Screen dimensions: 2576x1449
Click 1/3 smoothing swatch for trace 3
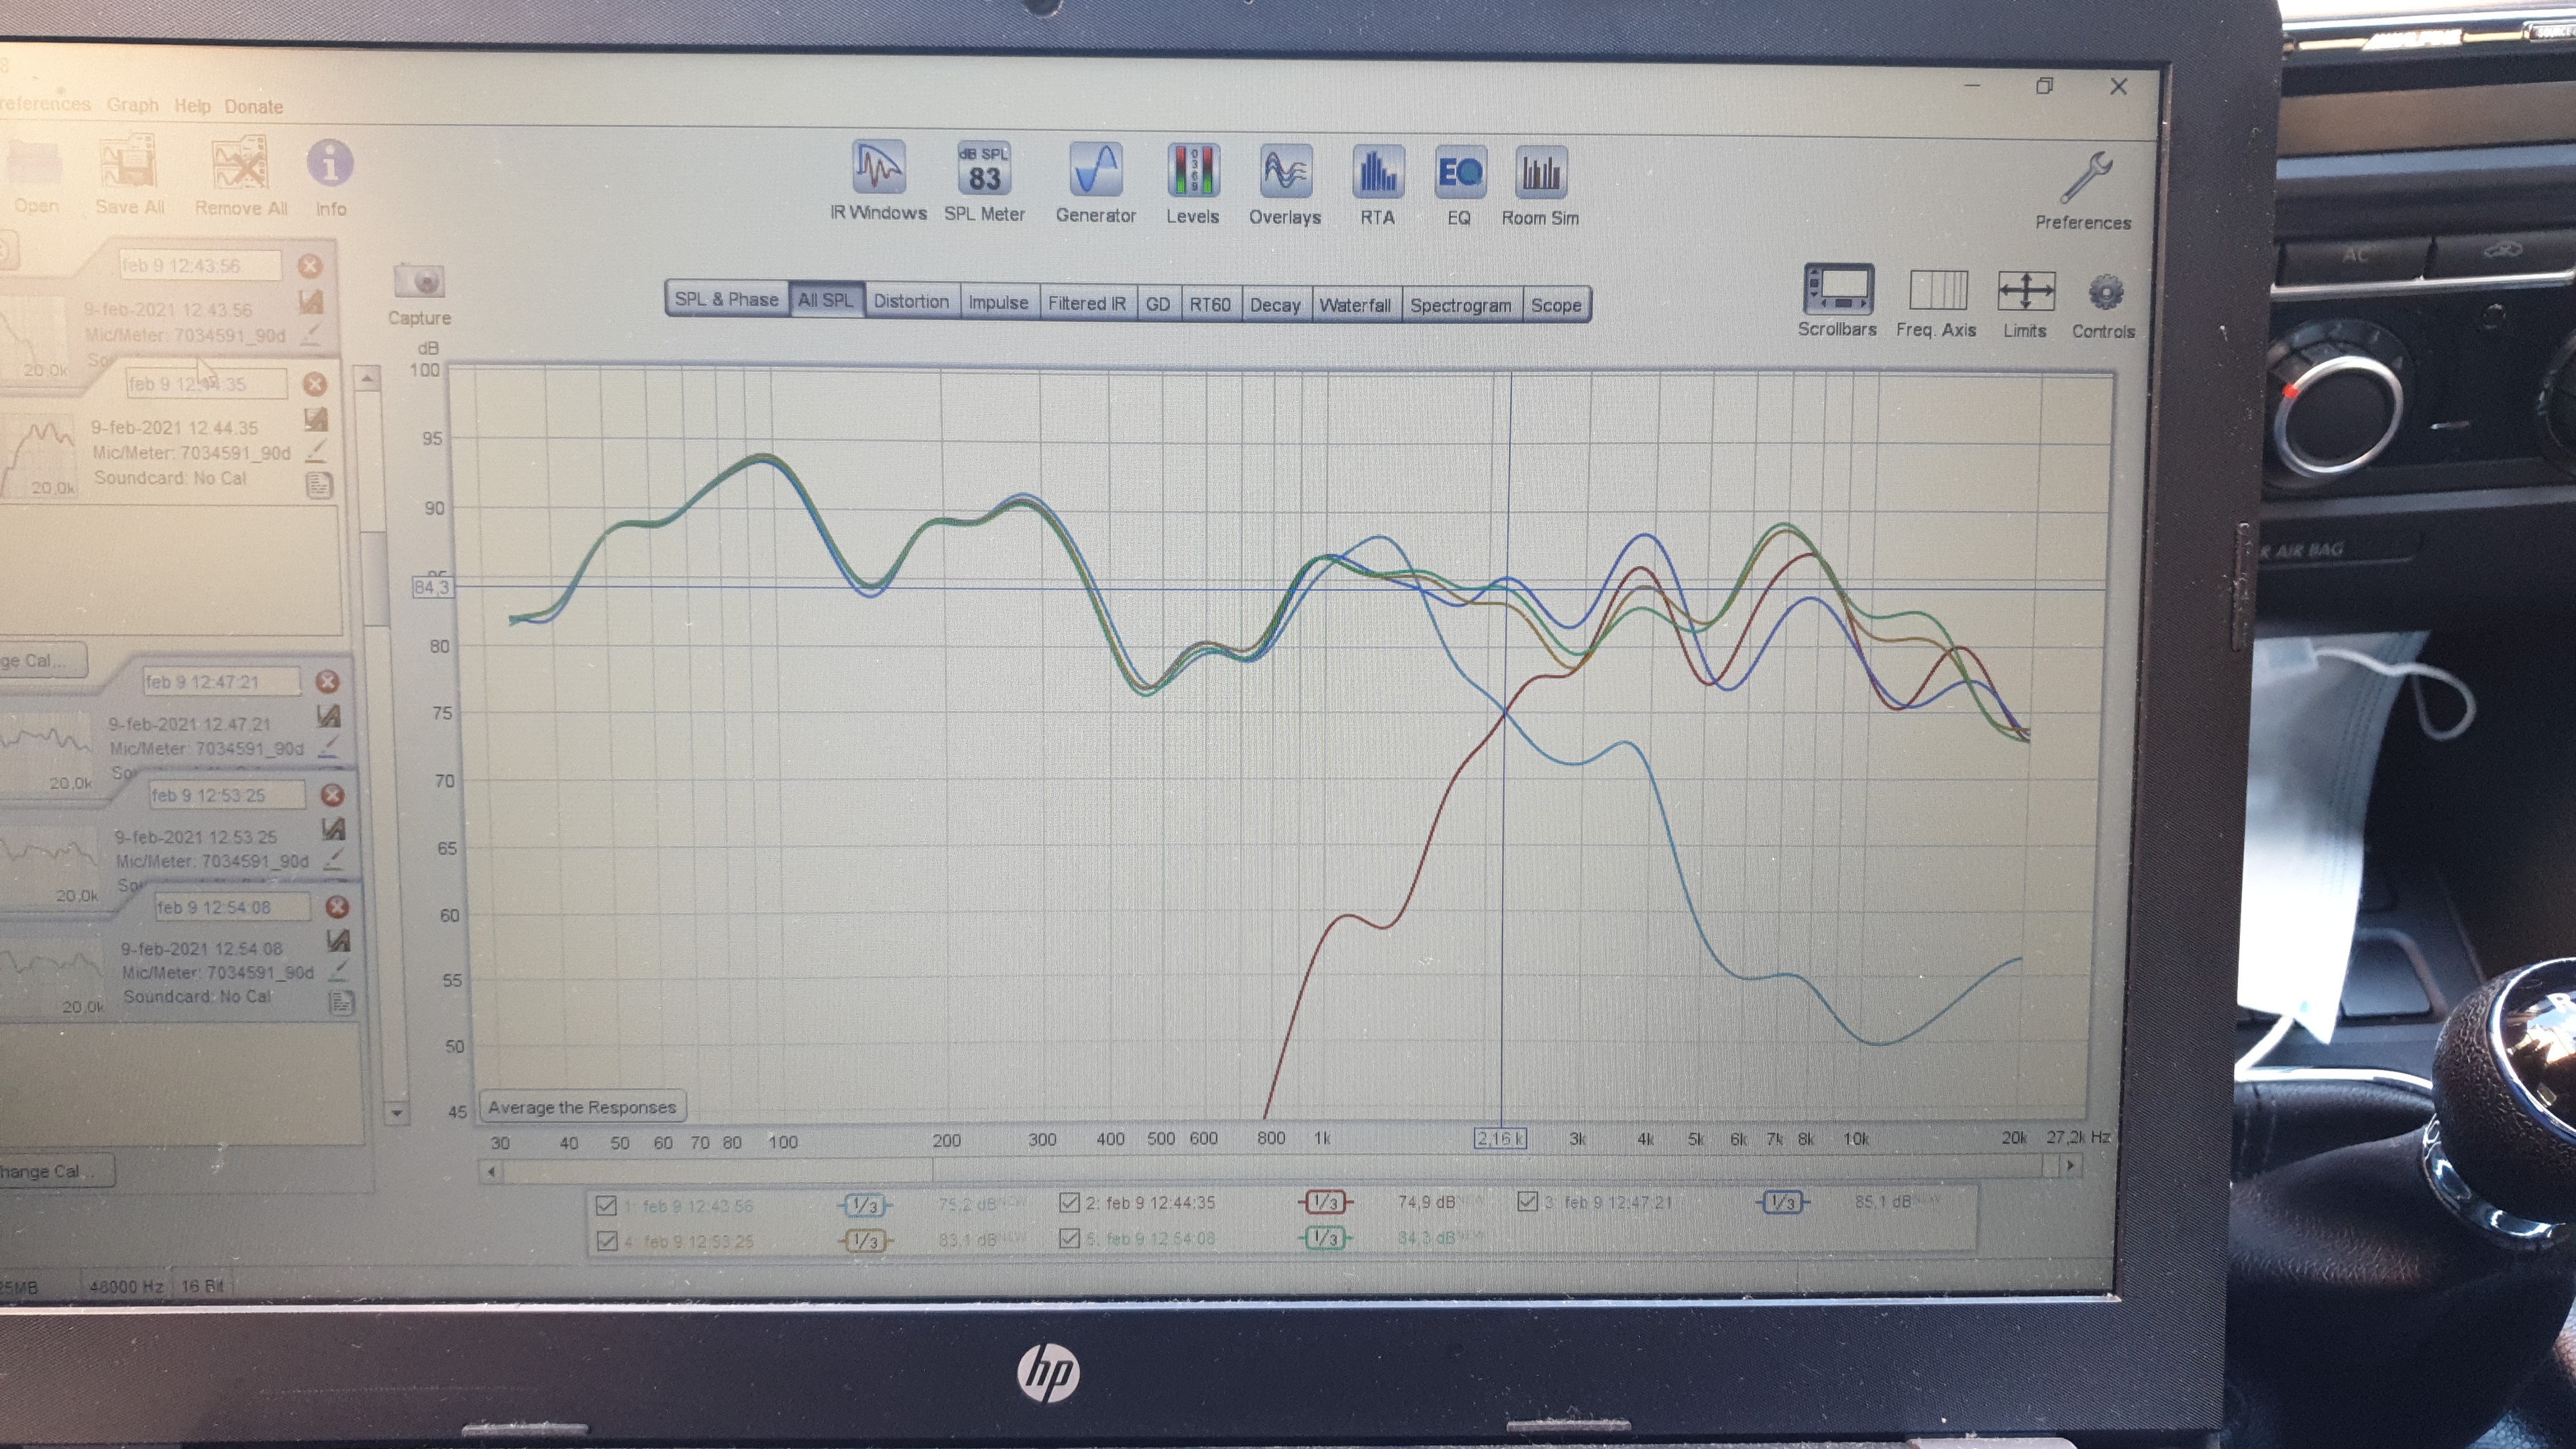pyautogui.click(x=1783, y=1202)
